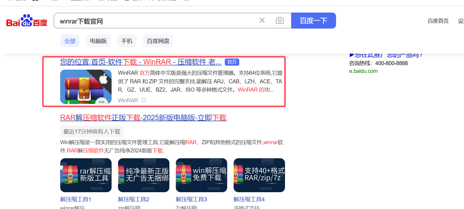The image size is (464, 209).
Task: Clear the search box with the X icon
Action: [x=262, y=21]
